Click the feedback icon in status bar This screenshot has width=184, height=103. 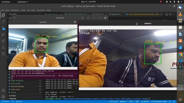tap(170, 102)
